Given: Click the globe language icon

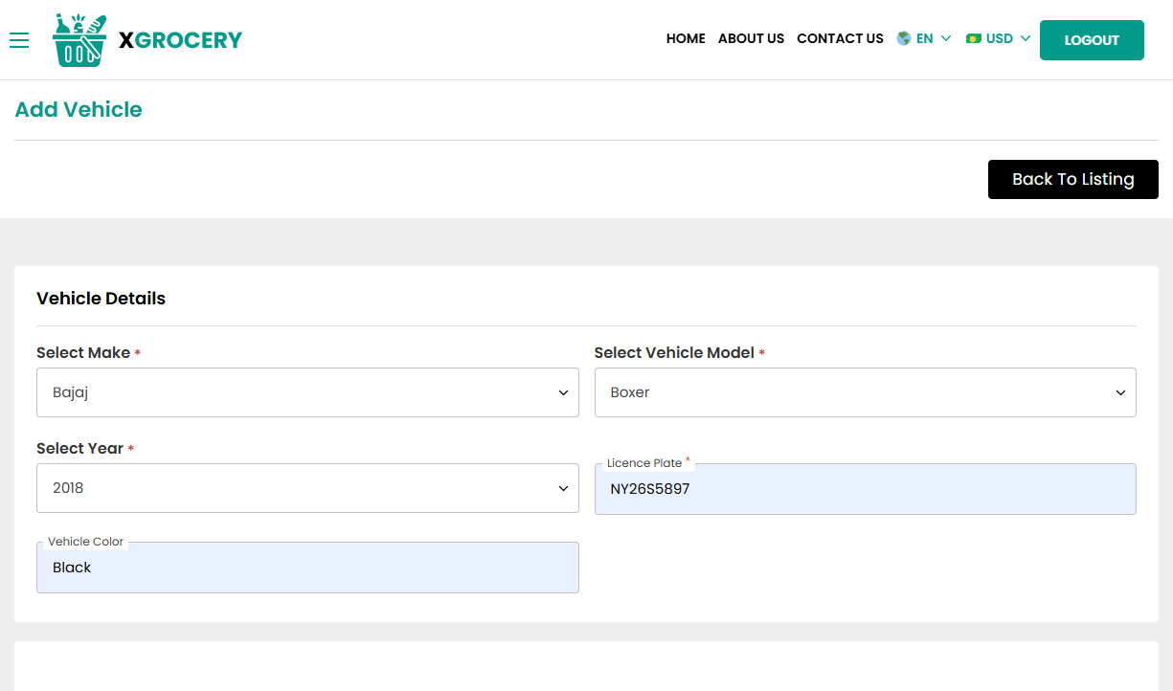Looking at the screenshot, I should tap(903, 39).
